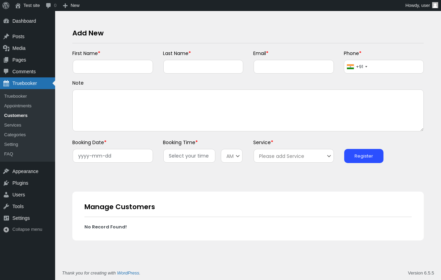Click the Booking Date input field
The height and width of the screenshot is (280, 441).
click(113, 156)
